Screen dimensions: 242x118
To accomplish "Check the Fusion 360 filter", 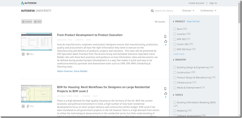I will (175, 44).
